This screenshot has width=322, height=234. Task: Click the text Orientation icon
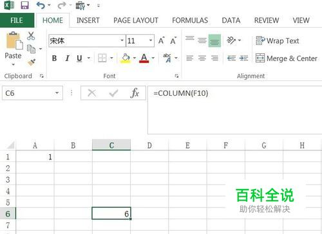(x=231, y=40)
